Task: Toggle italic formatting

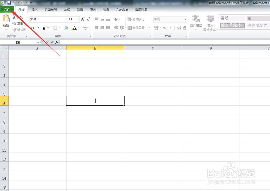Action: click(38, 28)
